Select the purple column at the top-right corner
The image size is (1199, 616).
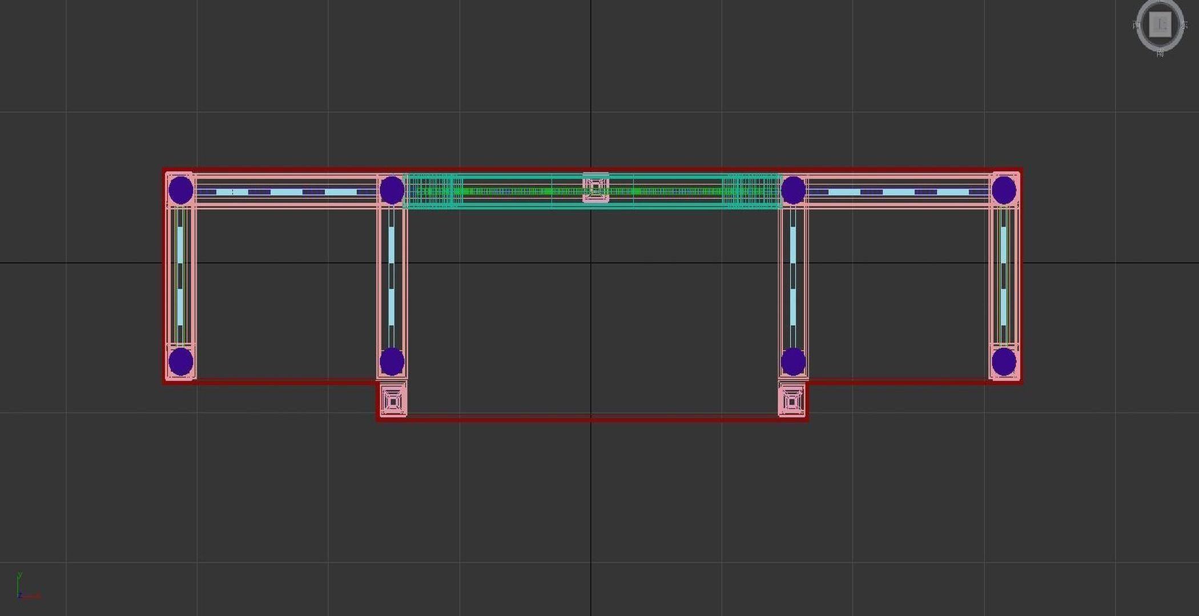point(1004,189)
